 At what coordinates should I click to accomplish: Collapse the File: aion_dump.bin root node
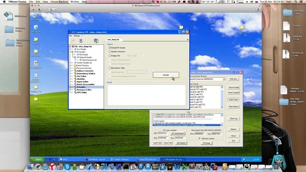point(70,46)
